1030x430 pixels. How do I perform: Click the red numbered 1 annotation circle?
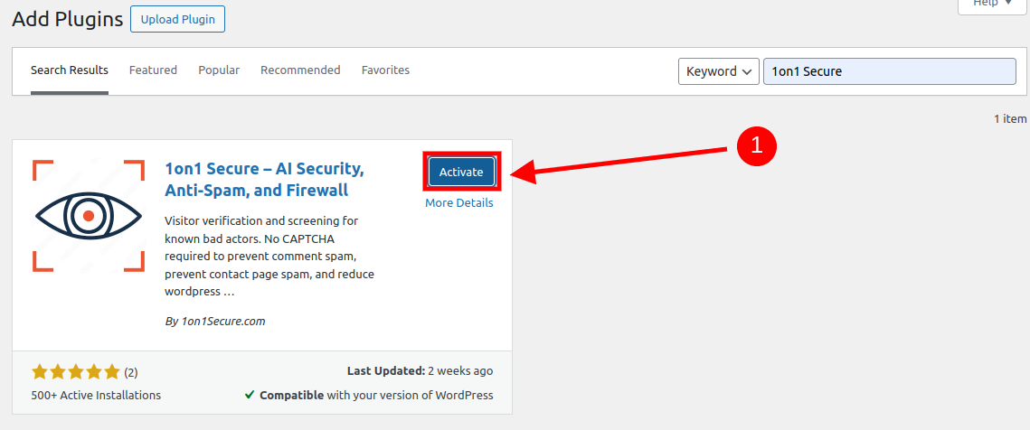[756, 145]
